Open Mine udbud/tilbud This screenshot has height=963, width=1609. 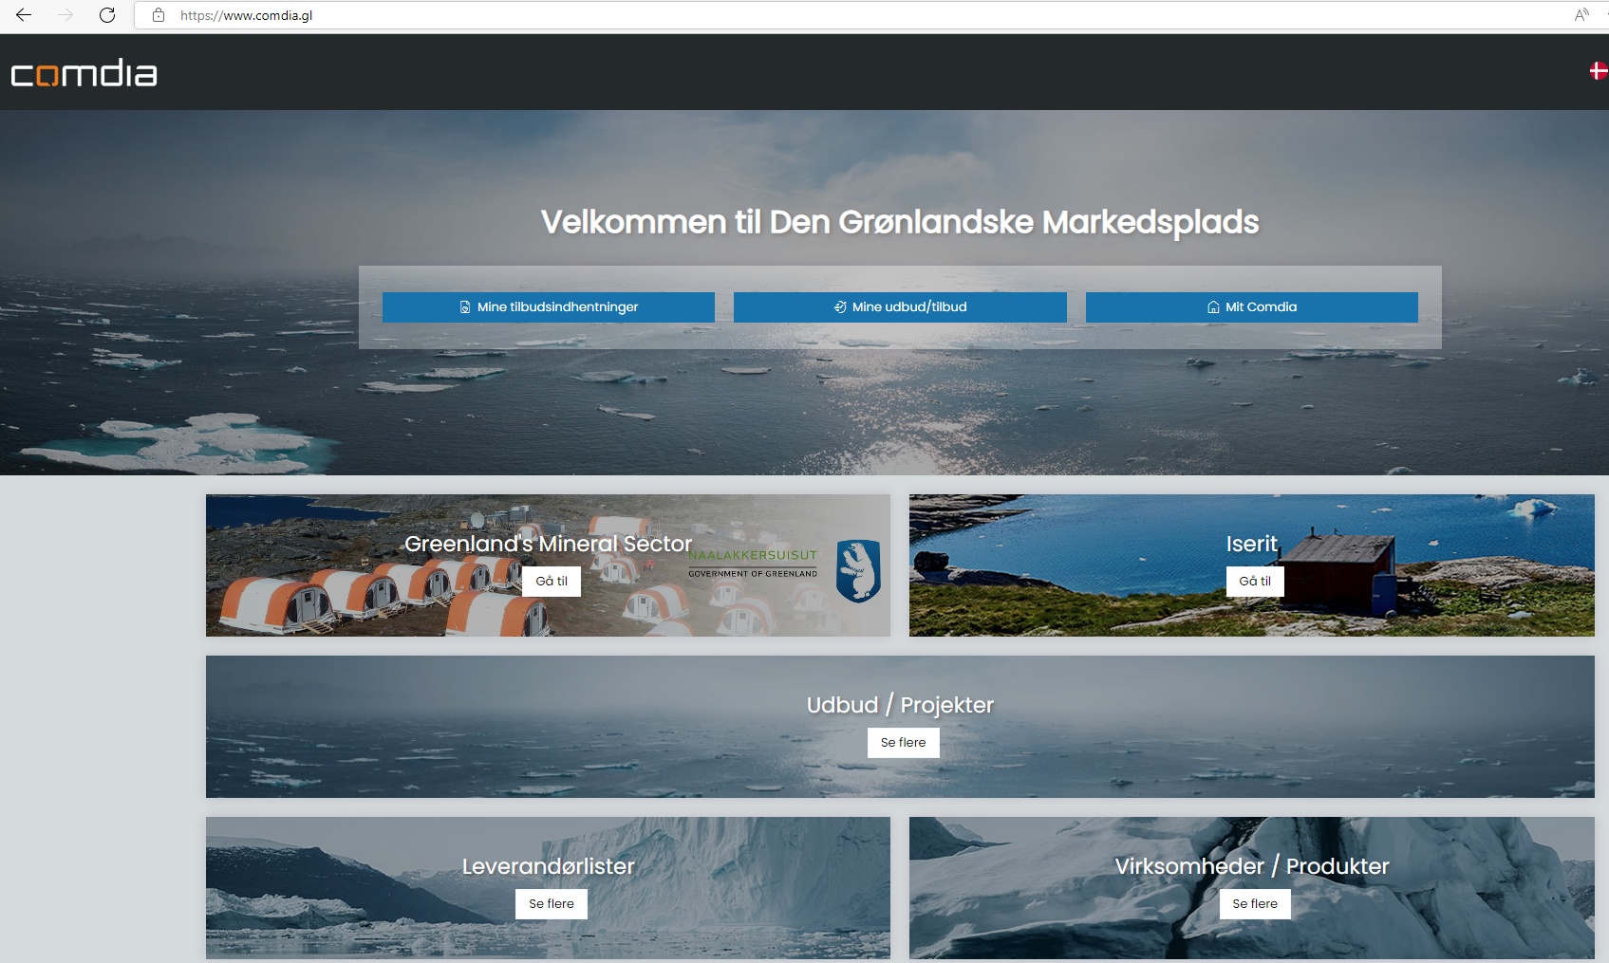pyautogui.click(x=900, y=307)
